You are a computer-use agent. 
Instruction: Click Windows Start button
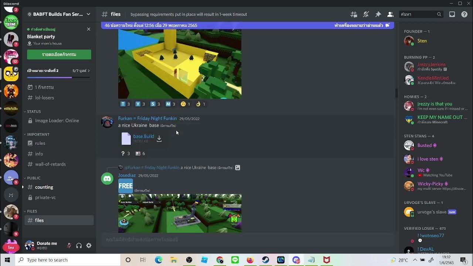click(x=7, y=260)
